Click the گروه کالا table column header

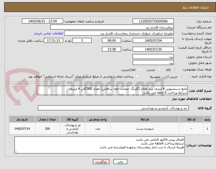click(72, 119)
